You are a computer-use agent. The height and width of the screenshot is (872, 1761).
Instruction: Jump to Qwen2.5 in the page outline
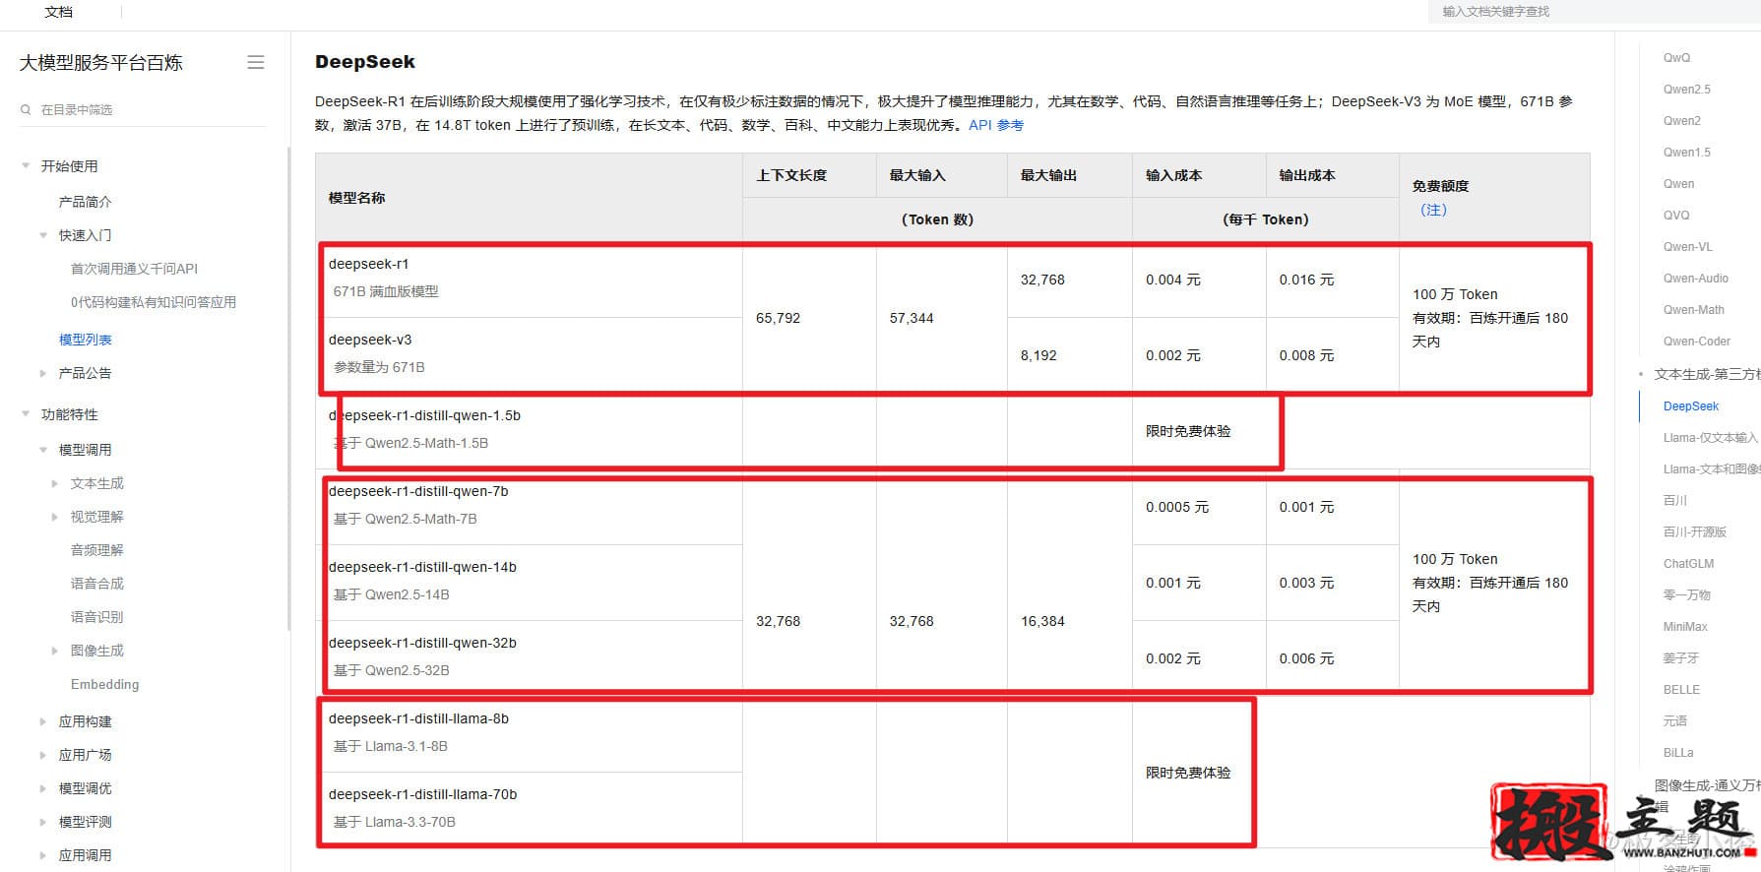pos(1687,90)
